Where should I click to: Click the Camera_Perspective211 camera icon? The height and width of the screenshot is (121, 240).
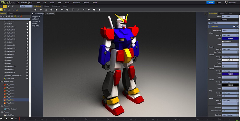pos(5,76)
